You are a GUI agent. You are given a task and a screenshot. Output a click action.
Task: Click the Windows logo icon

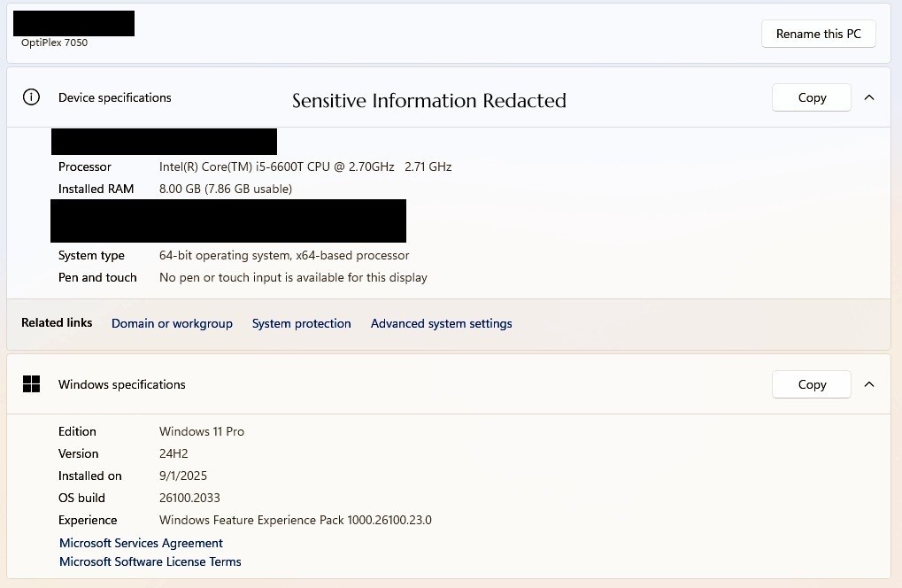(31, 384)
